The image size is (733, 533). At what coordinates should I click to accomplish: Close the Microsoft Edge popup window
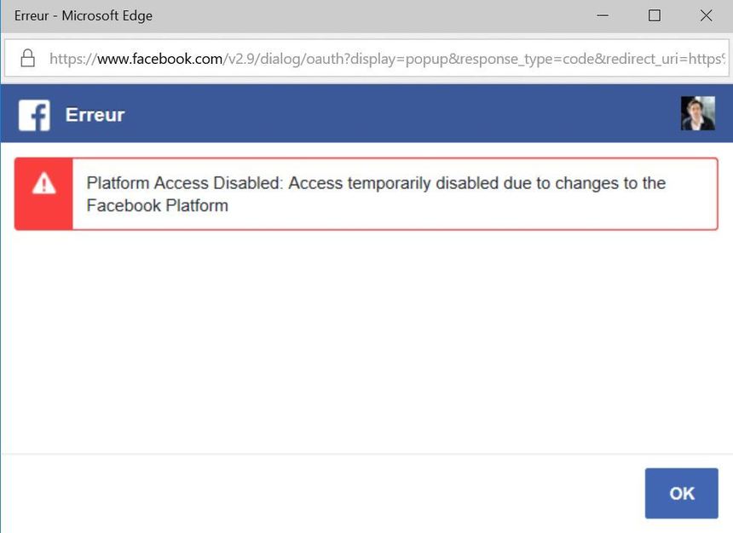click(706, 15)
